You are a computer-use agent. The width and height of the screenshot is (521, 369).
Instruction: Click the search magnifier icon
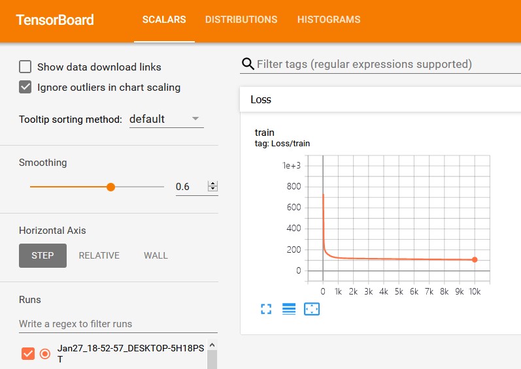[x=248, y=63]
